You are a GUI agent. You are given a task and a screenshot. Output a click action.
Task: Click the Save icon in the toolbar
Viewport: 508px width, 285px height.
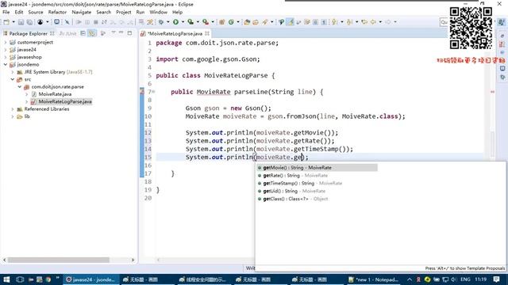tap(21, 22)
